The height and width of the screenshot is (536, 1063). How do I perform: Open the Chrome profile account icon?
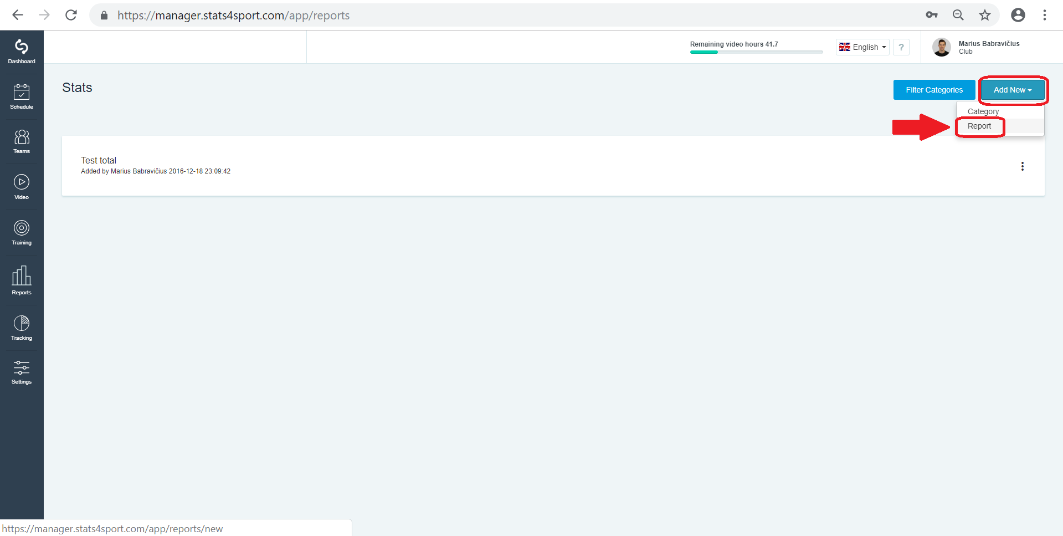click(1018, 15)
